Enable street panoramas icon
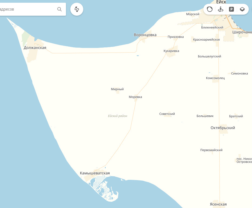 point(221,9)
